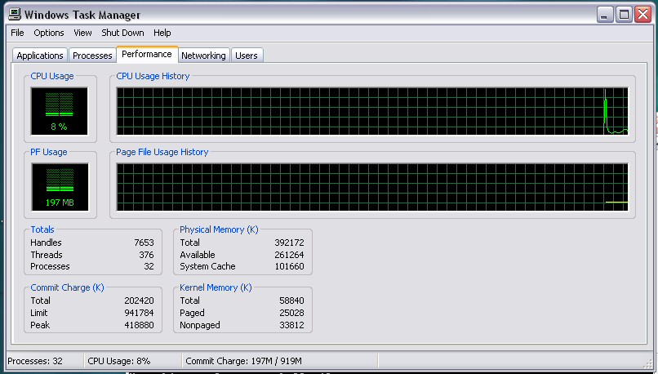Click the PF Usage 197 MB gauge
This screenshot has height=374, width=658.
point(60,185)
